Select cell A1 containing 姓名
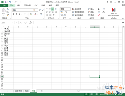The height and width of the screenshot is (96, 125). tap(8, 29)
